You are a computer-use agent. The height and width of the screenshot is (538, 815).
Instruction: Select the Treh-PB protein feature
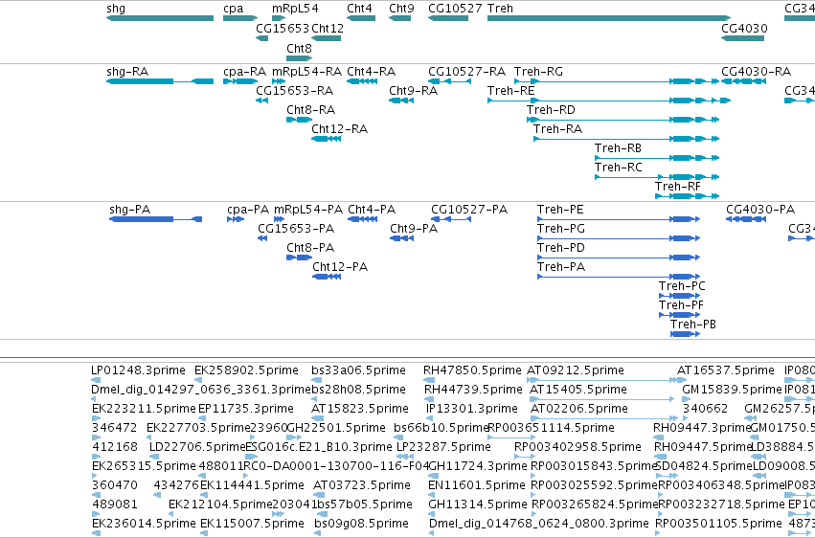pyautogui.click(x=685, y=334)
